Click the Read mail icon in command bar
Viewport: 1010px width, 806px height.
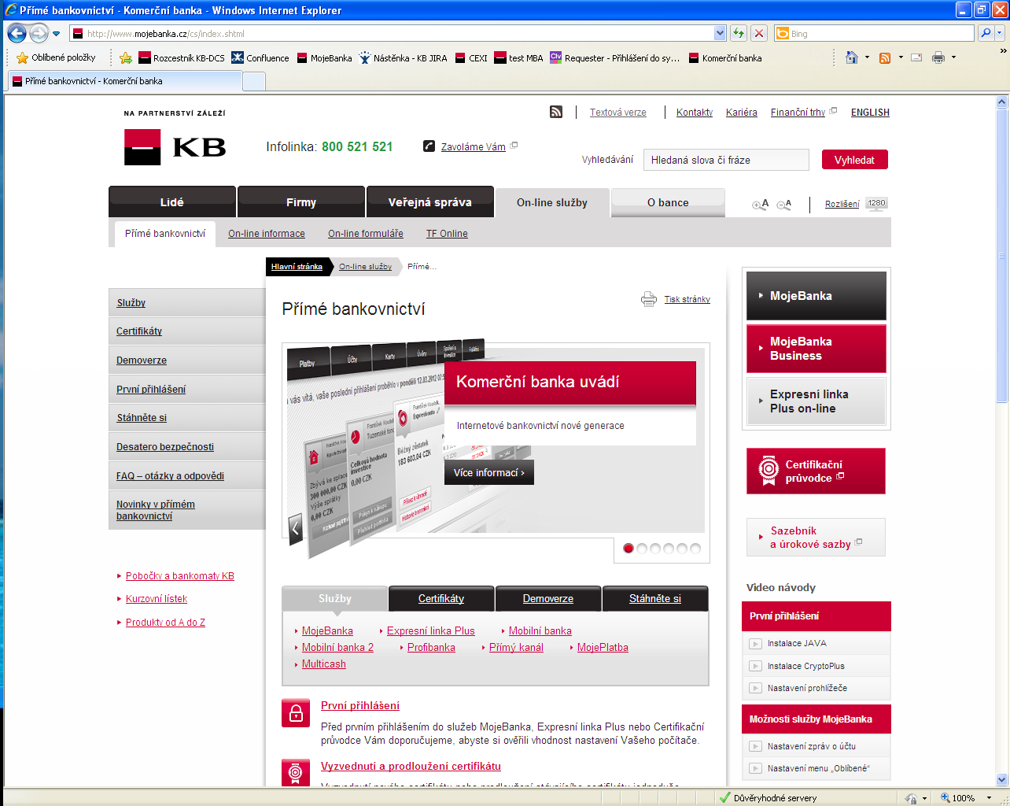[x=916, y=57]
